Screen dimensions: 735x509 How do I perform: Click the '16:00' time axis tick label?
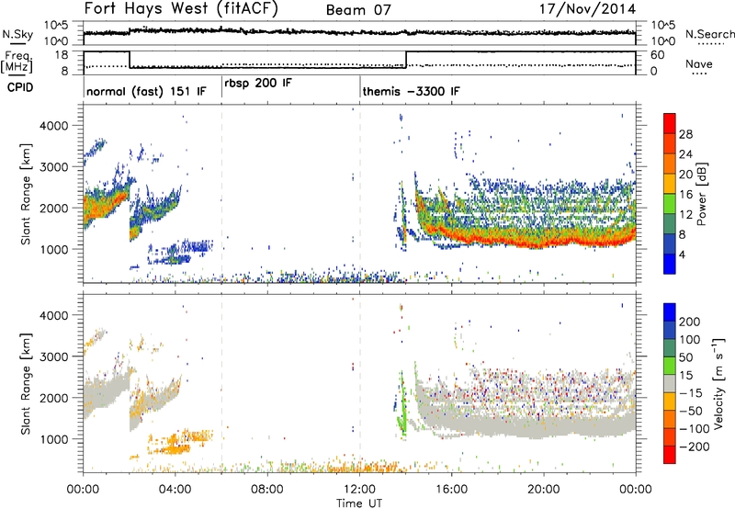click(x=451, y=490)
